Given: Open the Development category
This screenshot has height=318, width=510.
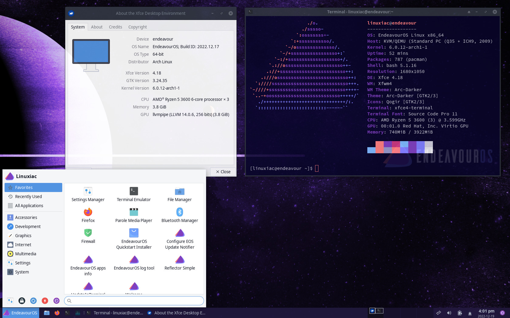Looking at the screenshot, I should (x=33, y=227).
